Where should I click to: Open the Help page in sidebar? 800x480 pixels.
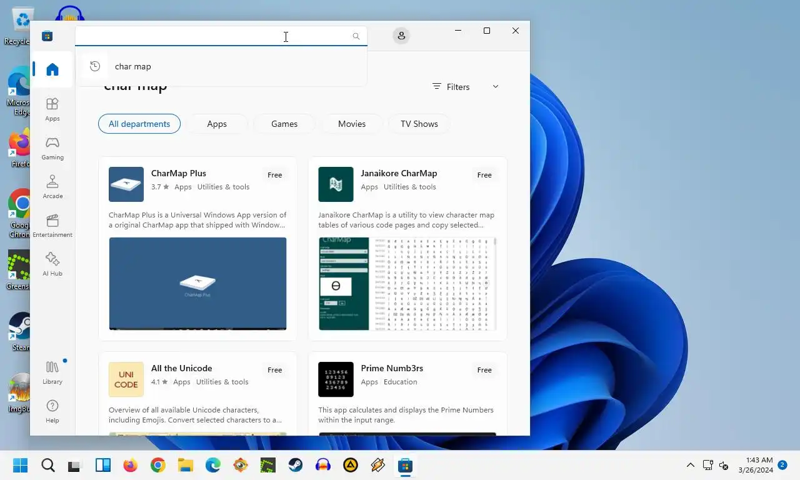[x=52, y=411]
